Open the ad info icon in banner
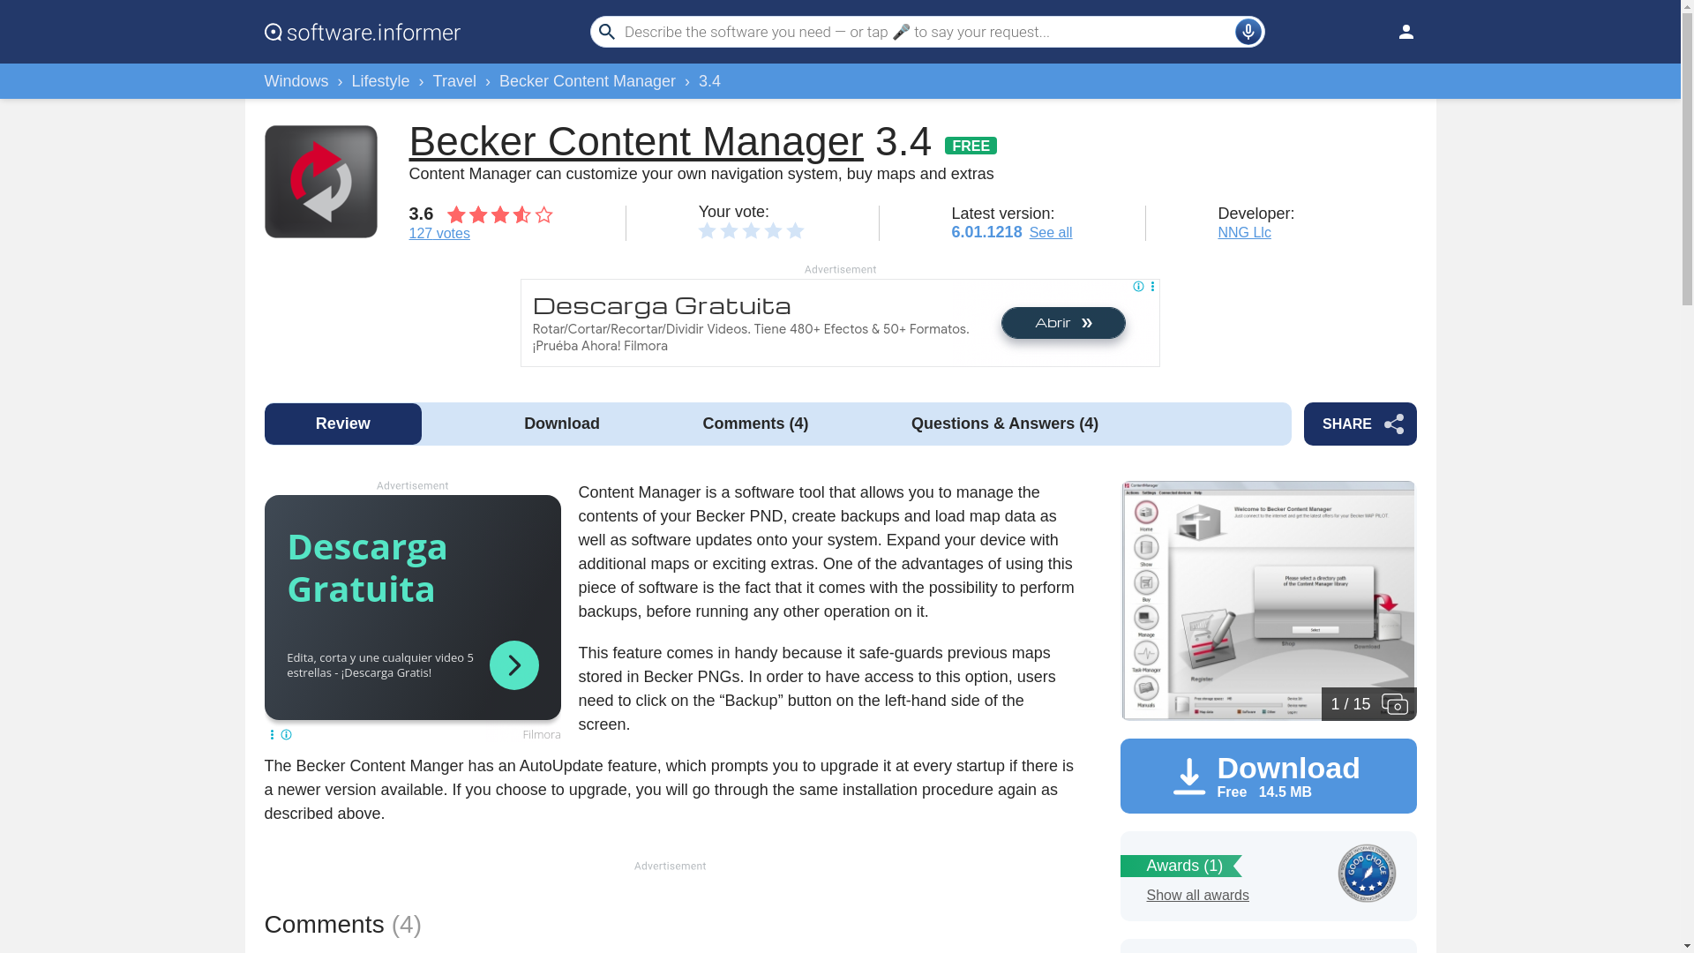The image size is (1694, 953). tap(1138, 287)
